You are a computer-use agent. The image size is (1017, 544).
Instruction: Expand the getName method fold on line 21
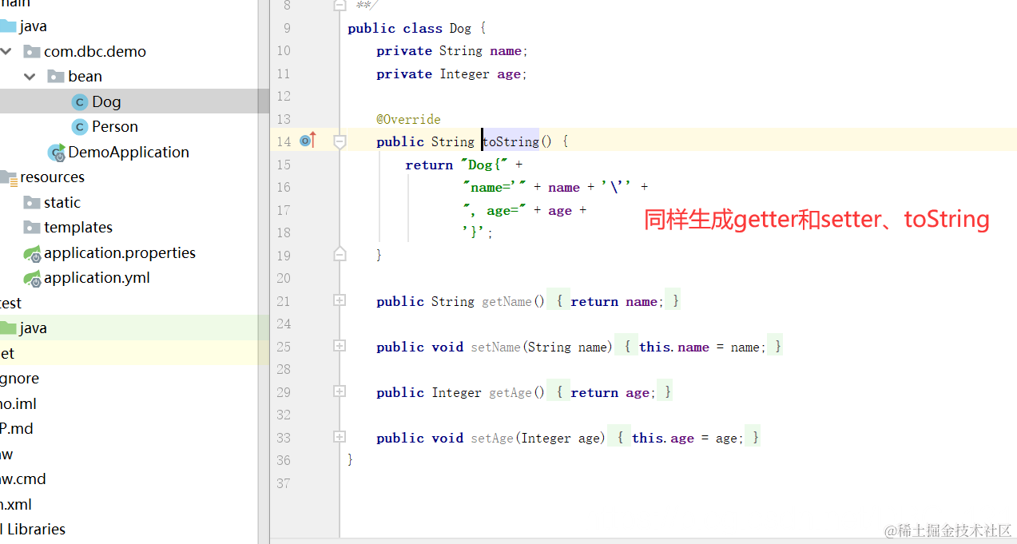tap(339, 300)
